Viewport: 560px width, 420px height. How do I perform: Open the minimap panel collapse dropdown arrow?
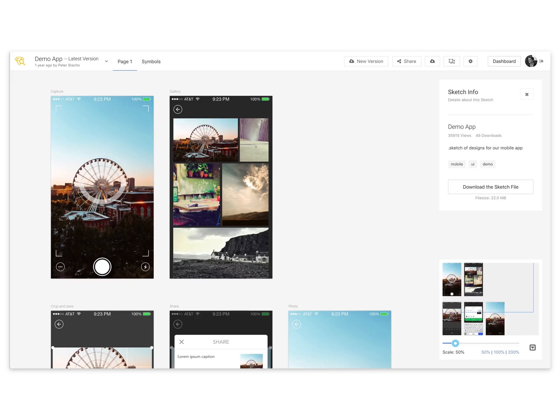532,347
